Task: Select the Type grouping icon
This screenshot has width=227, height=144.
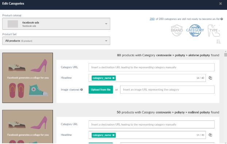Action: tap(214, 30)
